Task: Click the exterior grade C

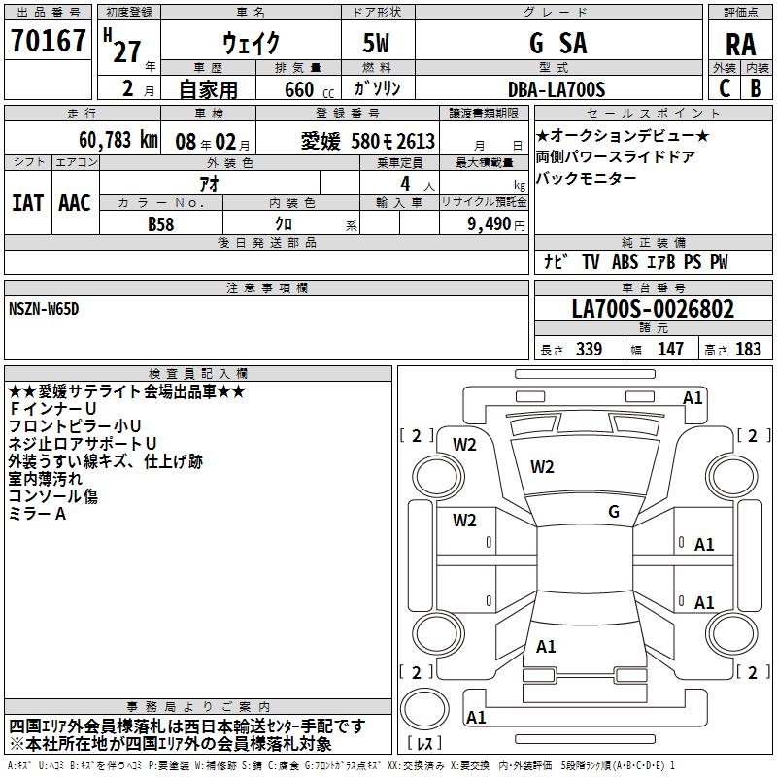Action: (x=725, y=88)
